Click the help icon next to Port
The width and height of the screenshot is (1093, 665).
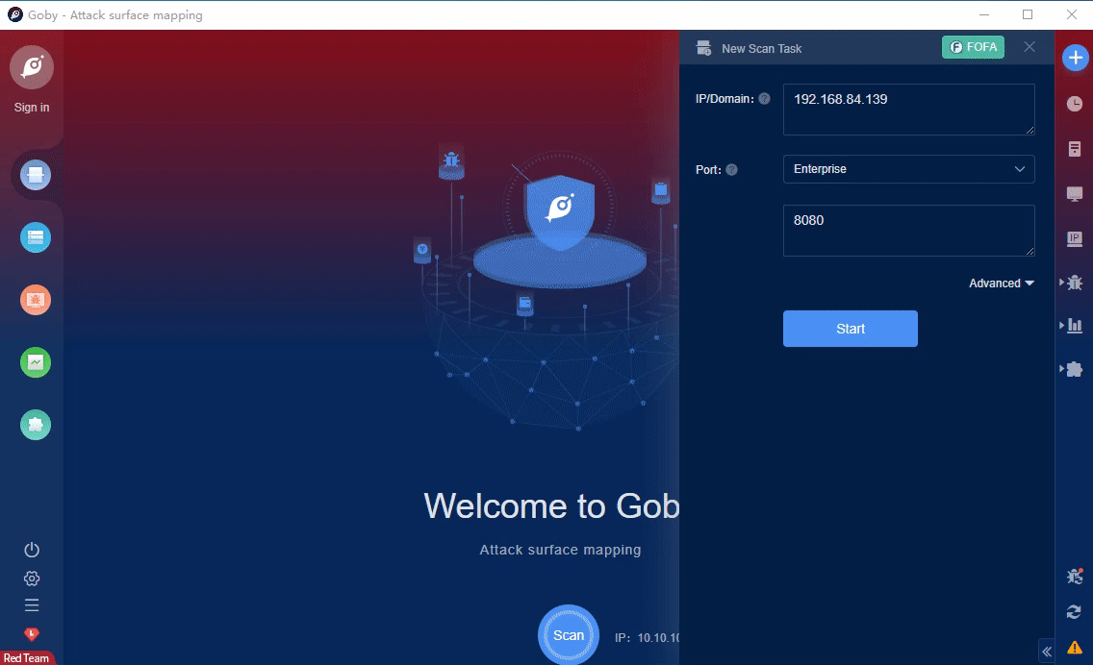pos(732,170)
